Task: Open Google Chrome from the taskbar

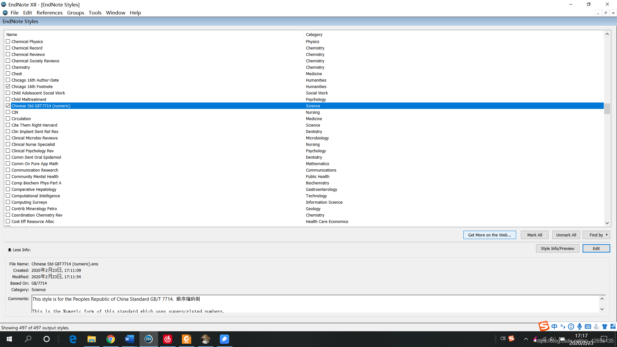Action: 111,339
